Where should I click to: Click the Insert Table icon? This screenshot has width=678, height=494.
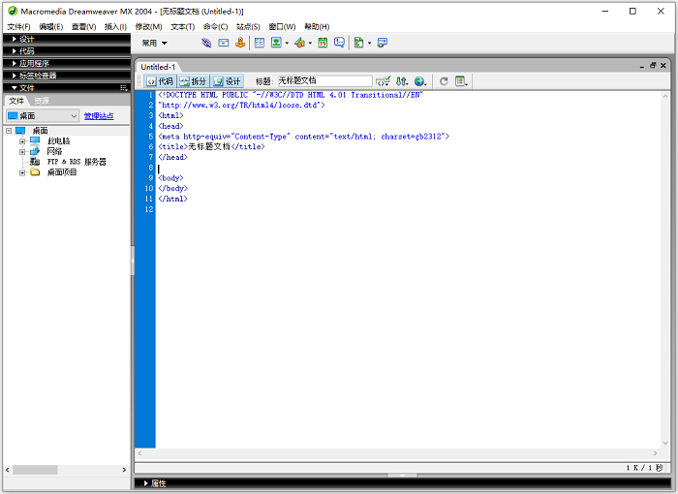259,43
